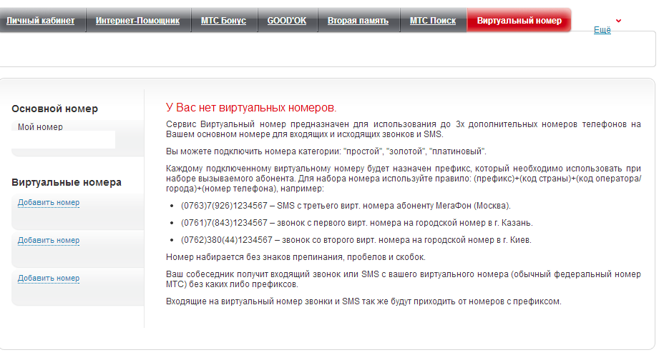Open the МТС Бонус tab
This screenshot has height=355, width=664.
[x=223, y=21]
